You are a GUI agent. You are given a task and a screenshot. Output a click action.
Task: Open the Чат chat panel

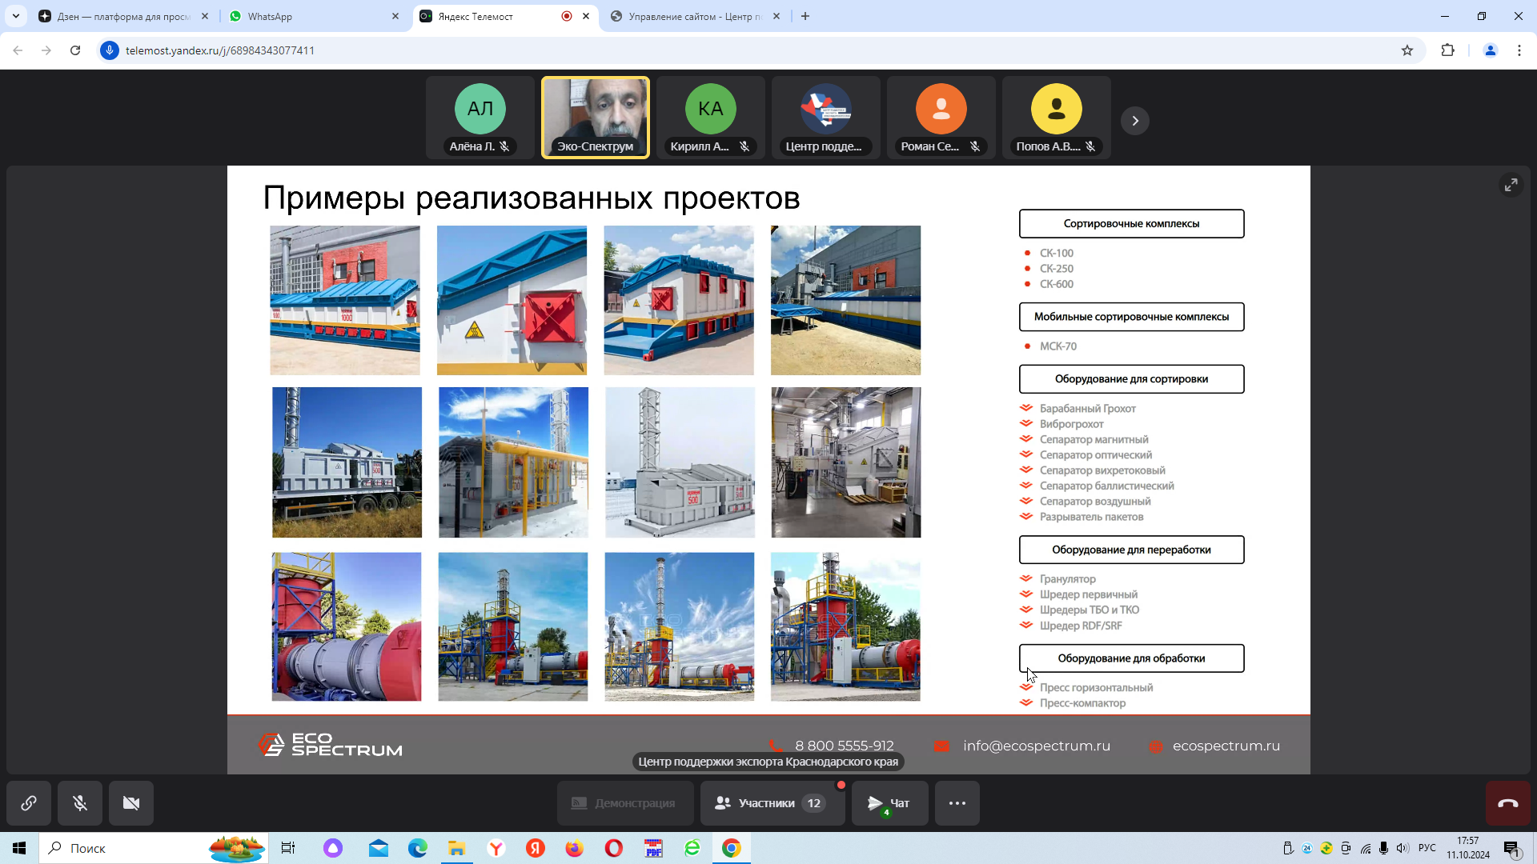(x=889, y=803)
